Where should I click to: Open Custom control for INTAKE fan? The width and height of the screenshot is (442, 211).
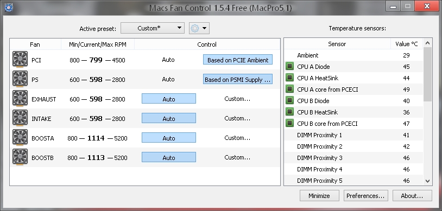tap(237, 118)
